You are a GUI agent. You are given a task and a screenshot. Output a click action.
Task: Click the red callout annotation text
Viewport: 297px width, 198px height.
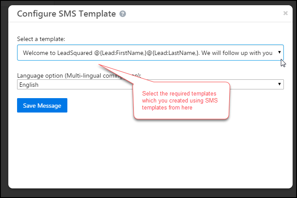coord(180,100)
